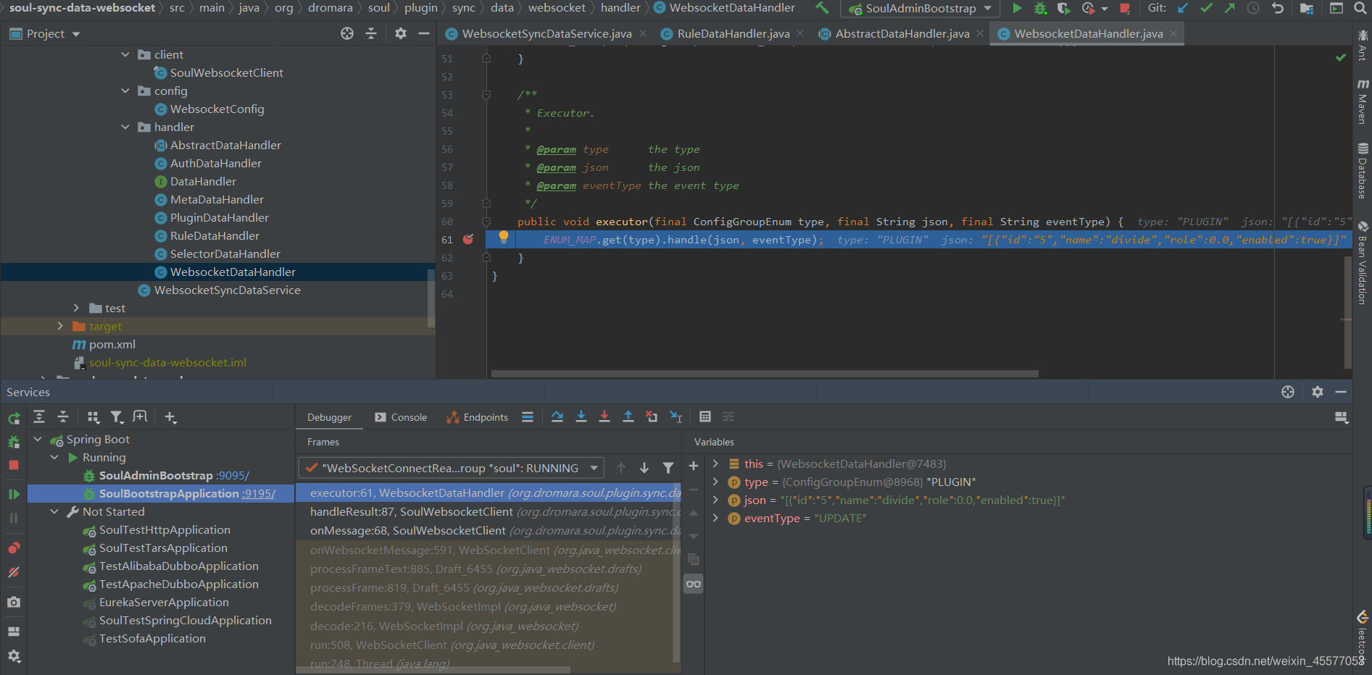Open Project Structure folder icon
This screenshot has height=675, width=1372.
tap(1307, 8)
